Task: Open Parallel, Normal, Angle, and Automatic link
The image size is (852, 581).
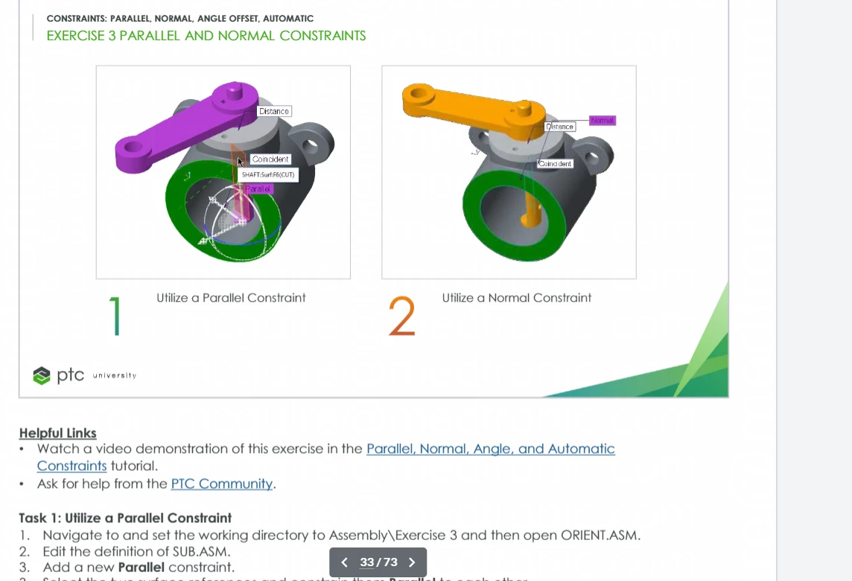Action: pyautogui.click(x=491, y=449)
